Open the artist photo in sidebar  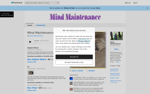click(x=116, y=36)
